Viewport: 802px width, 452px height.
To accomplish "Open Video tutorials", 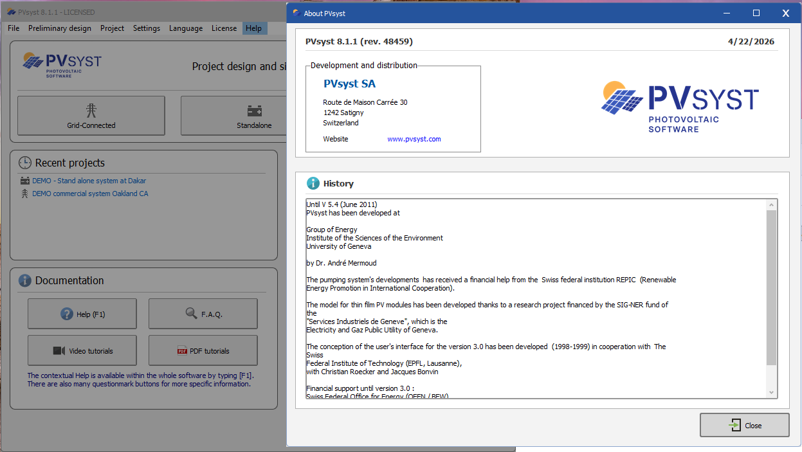I will coord(82,350).
